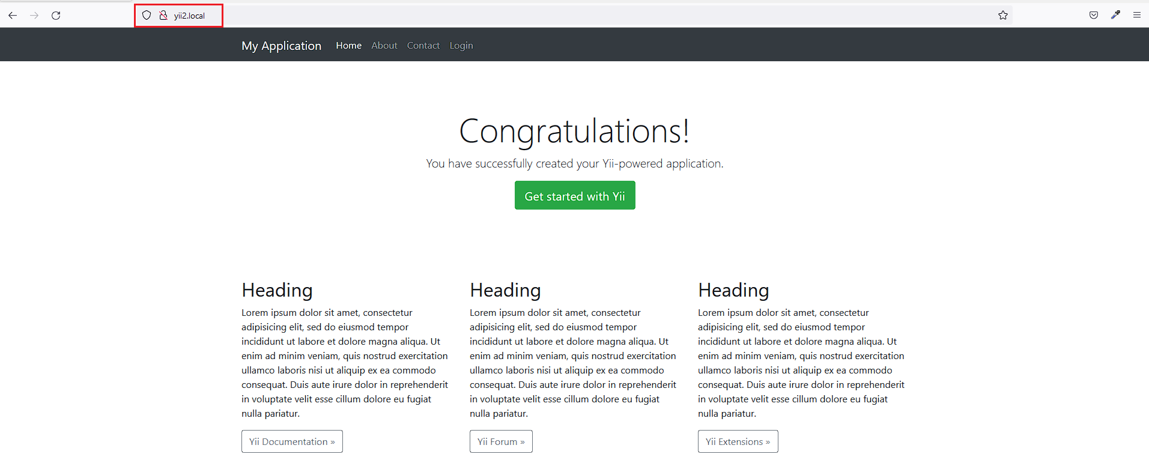The height and width of the screenshot is (469, 1149).
Task: Click the Lorem ipsum paragraph above Yii Forum
Action: point(573,363)
